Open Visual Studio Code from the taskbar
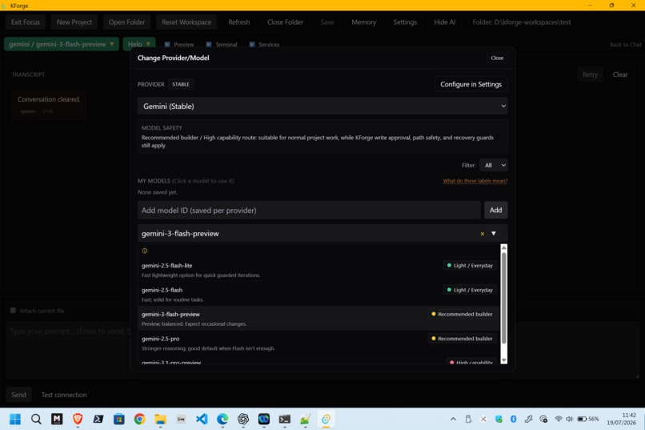 click(202, 419)
